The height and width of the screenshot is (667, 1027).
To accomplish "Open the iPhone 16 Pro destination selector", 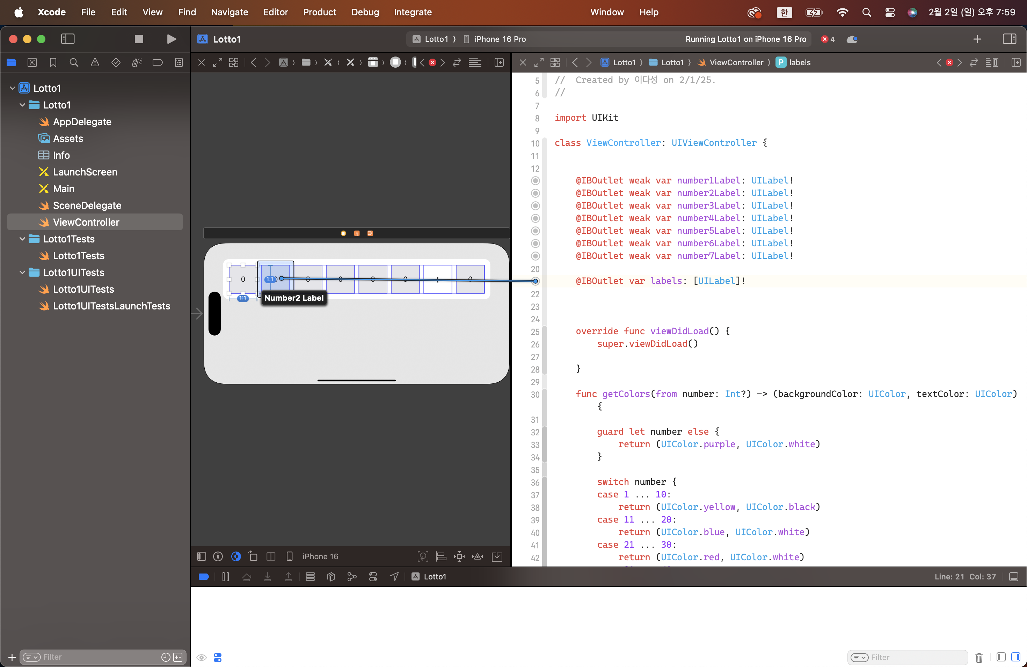I will (500, 39).
